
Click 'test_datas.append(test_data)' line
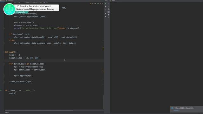click(x=30, y=16)
